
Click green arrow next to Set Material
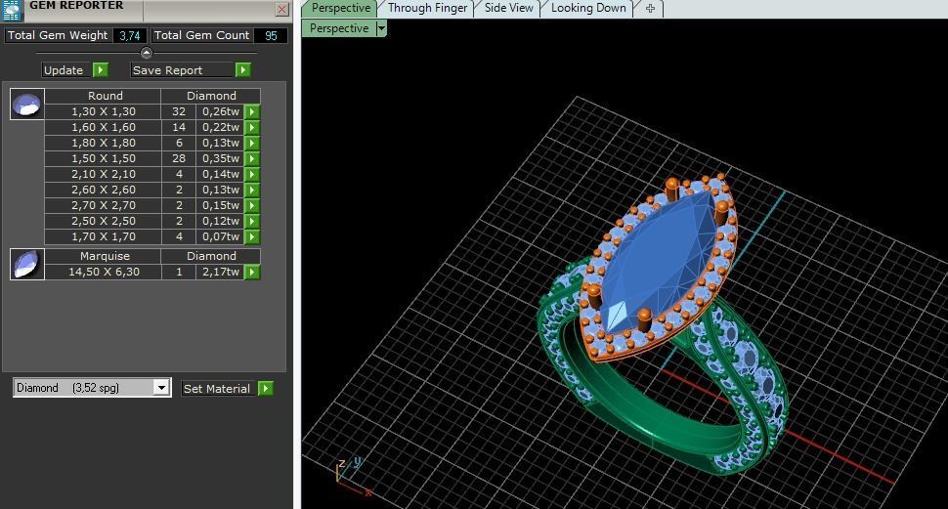[266, 389]
